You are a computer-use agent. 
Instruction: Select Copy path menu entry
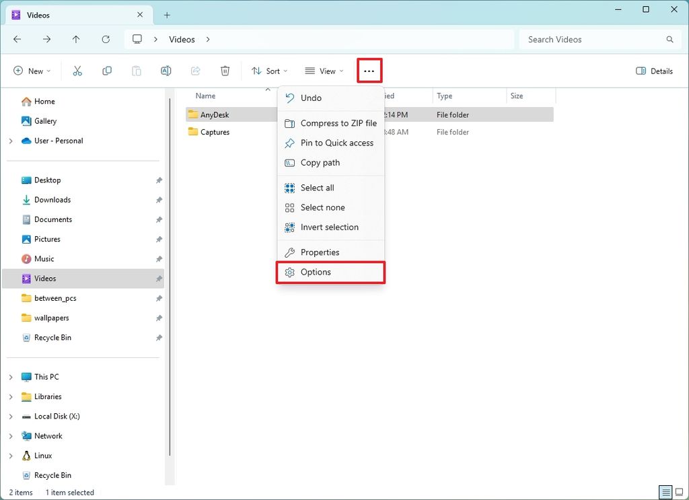[331, 163]
